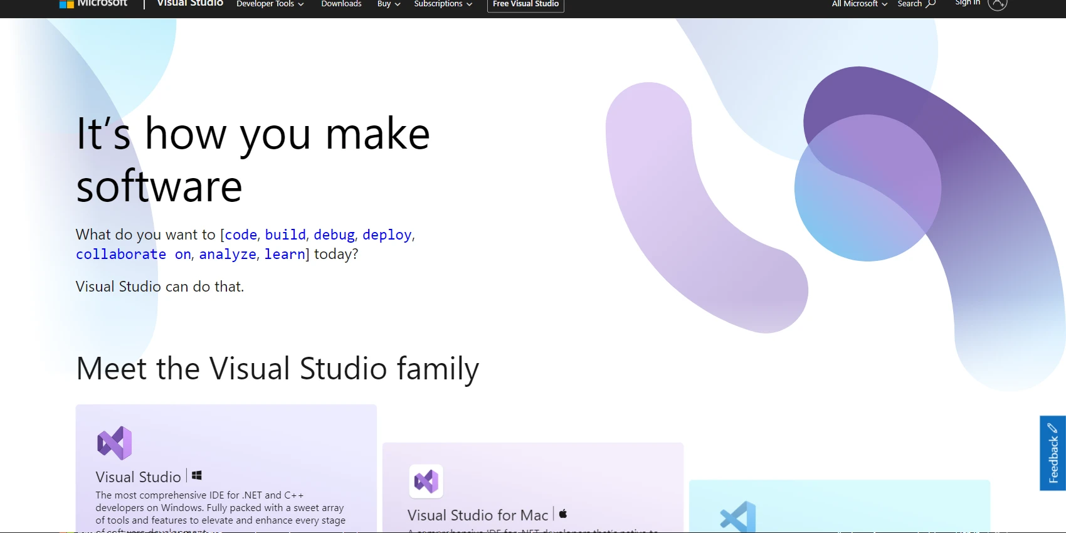1066x533 pixels.
Task: Open Search in the header
Action: [916, 4]
